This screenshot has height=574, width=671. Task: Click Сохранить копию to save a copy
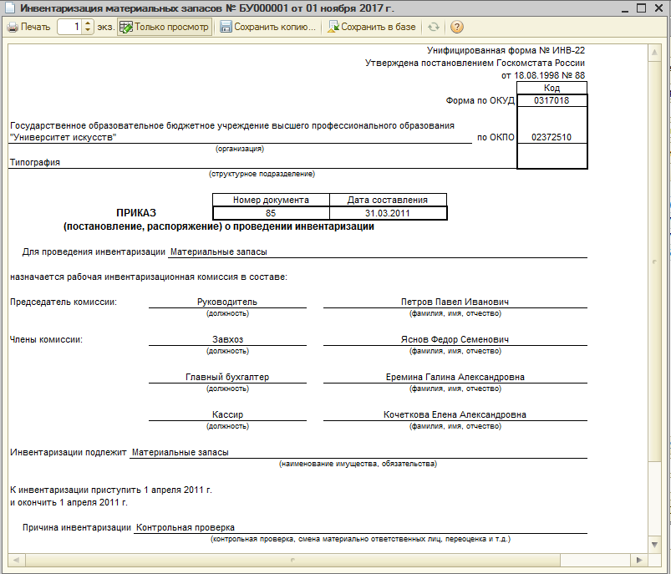point(268,27)
